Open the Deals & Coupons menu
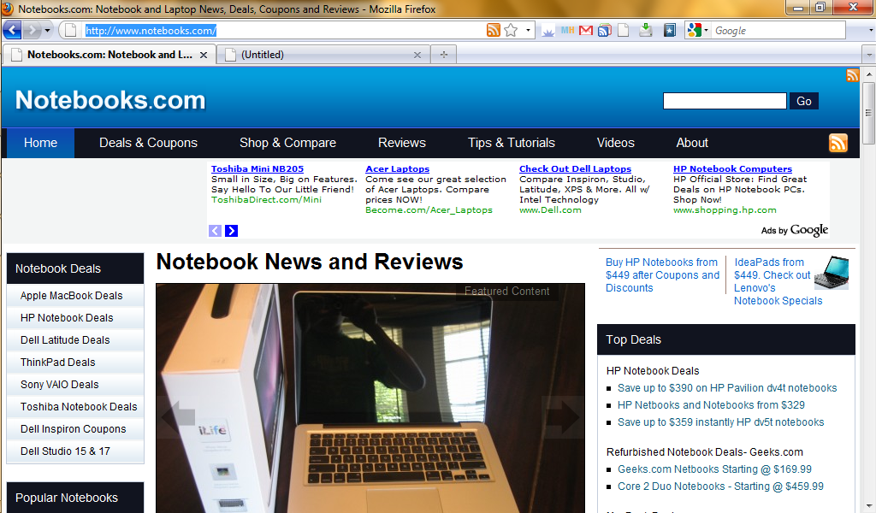Screen dimensions: 876x513 (x=148, y=143)
